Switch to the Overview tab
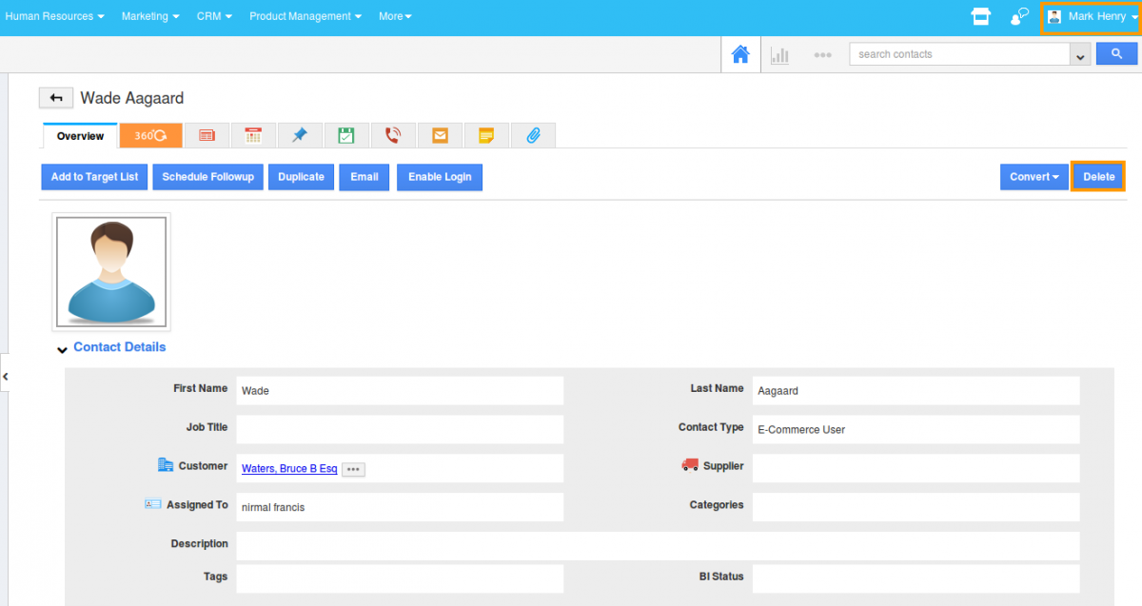The height and width of the screenshot is (606, 1142). 80,136
